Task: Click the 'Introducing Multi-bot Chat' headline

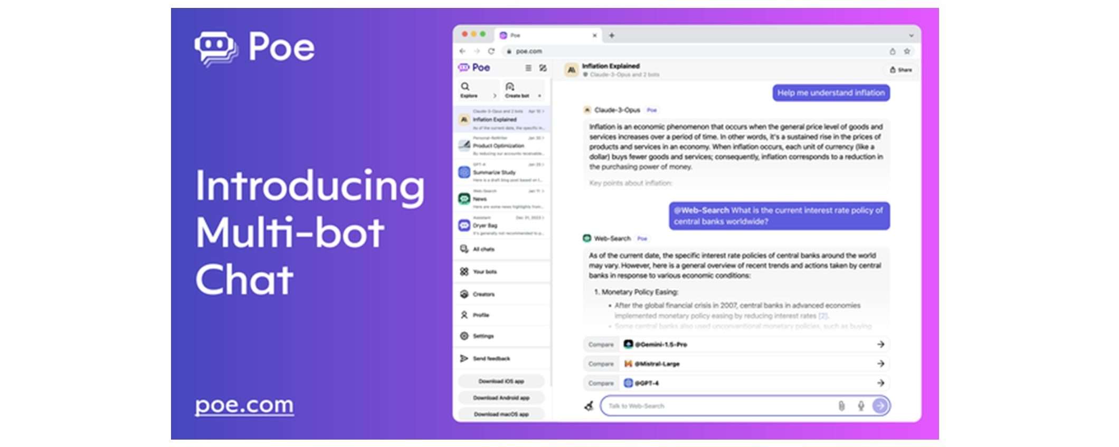Action: pyautogui.click(x=310, y=232)
